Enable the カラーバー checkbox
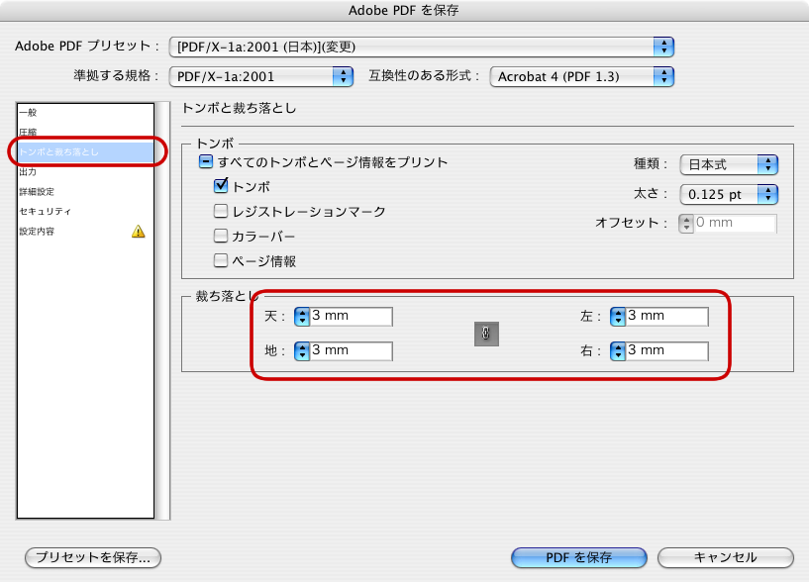 [221, 236]
